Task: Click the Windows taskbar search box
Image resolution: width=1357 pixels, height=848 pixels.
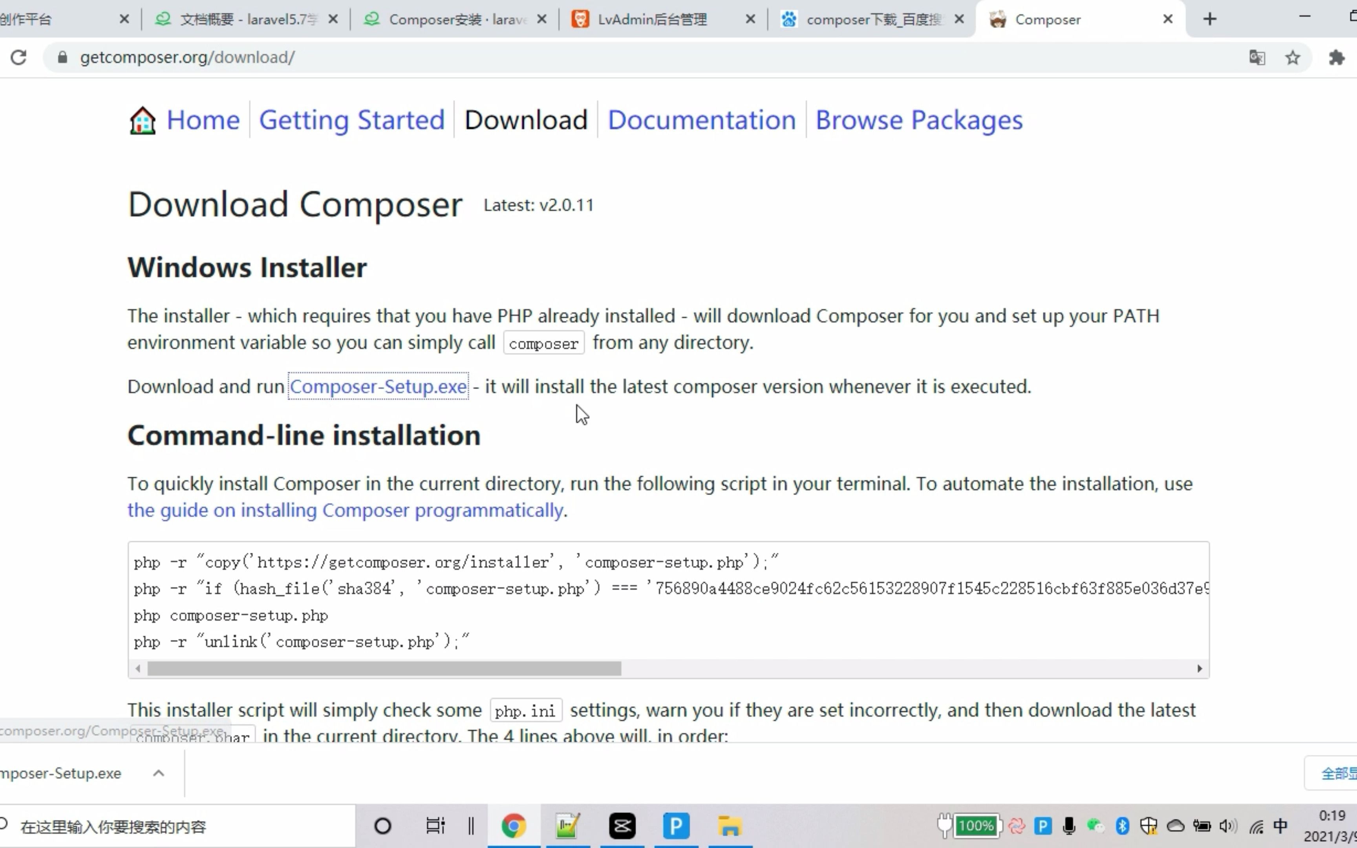Action: pyautogui.click(x=177, y=826)
